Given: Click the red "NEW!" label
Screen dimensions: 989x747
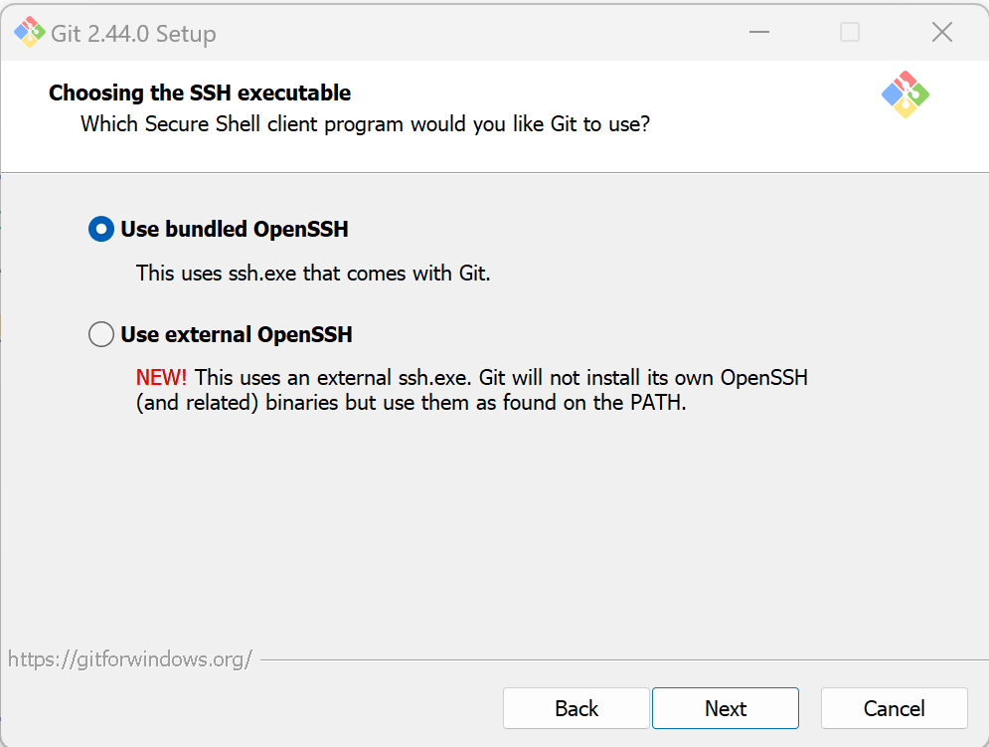Looking at the screenshot, I should coord(161,378).
